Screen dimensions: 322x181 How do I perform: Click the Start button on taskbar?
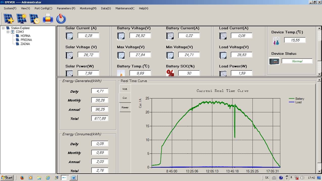[7, 178]
